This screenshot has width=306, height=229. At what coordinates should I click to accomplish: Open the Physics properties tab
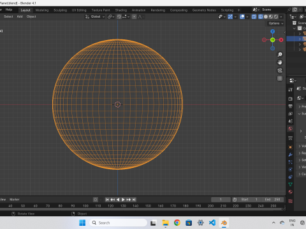click(x=290, y=170)
